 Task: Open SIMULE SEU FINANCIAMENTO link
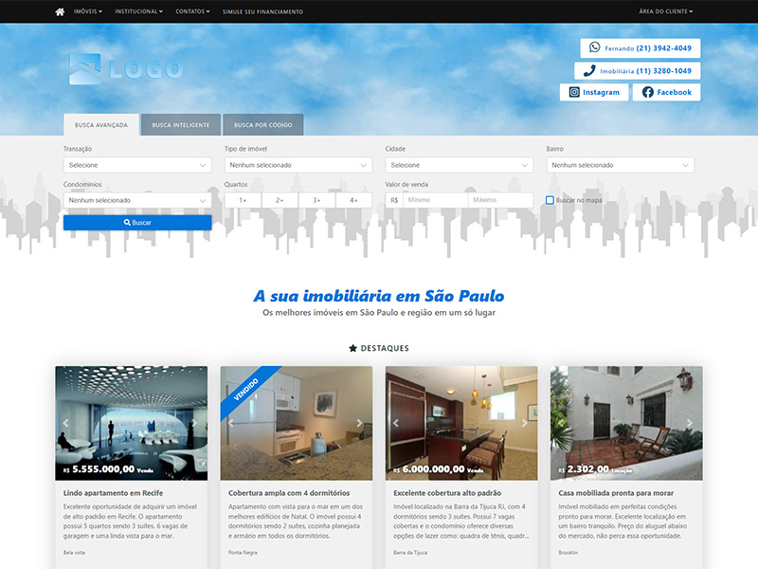click(x=263, y=11)
